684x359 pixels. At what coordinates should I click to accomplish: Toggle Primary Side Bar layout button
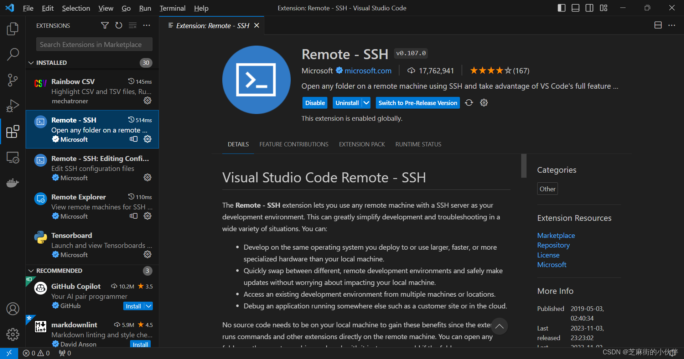[x=561, y=8]
